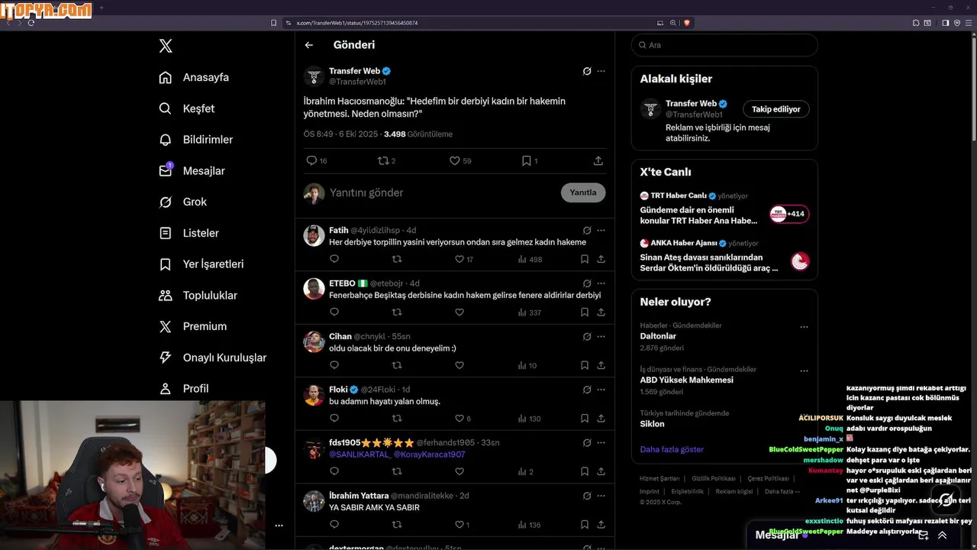Reply to Floki's comment

pos(334,419)
